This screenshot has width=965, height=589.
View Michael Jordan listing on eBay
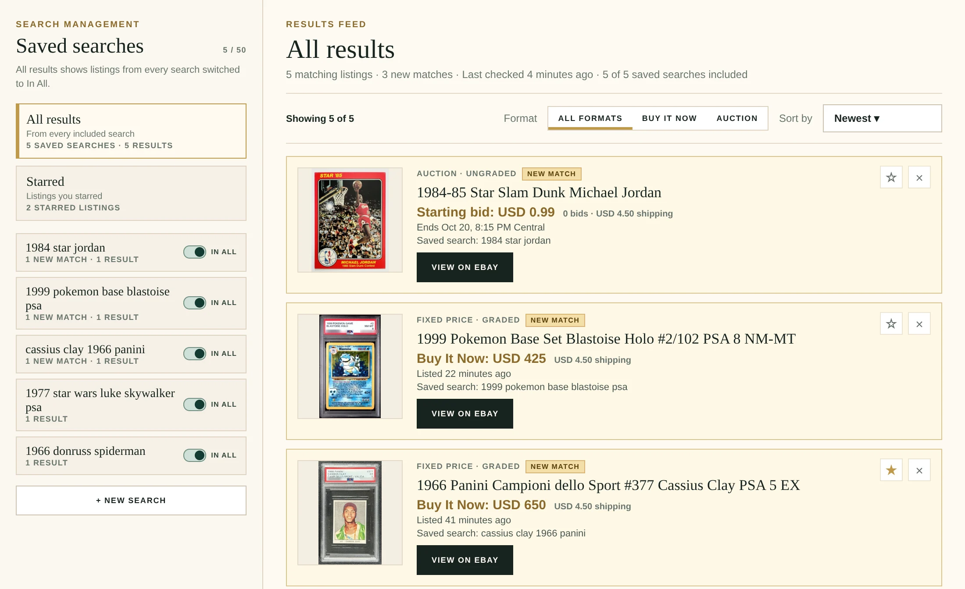click(465, 267)
